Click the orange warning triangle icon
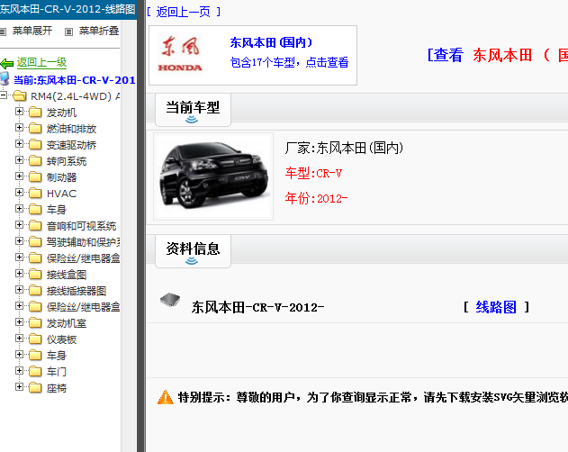This screenshot has width=568, height=452. click(166, 397)
